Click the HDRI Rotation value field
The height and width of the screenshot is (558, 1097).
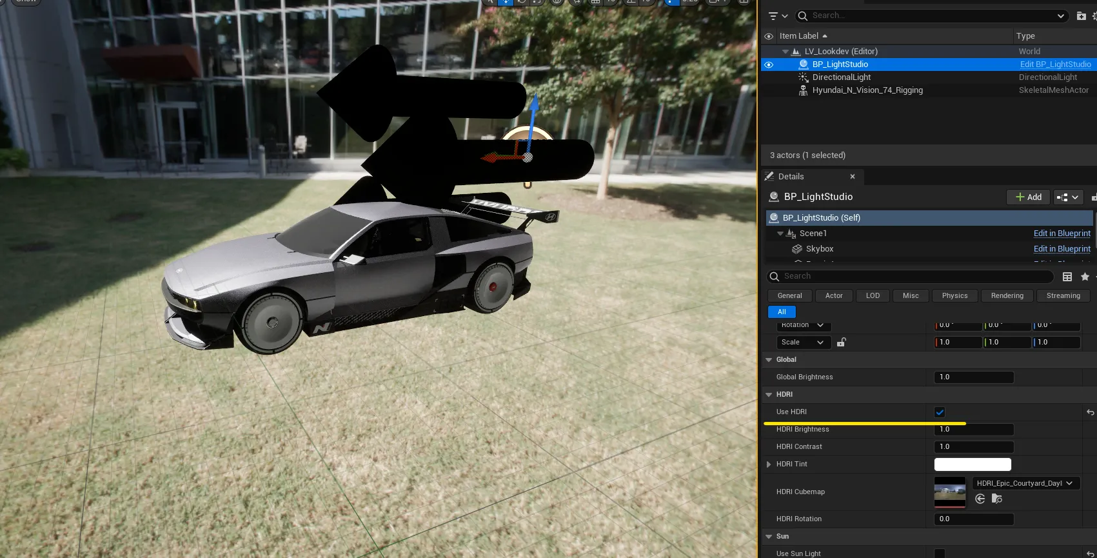pyautogui.click(x=974, y=519)
